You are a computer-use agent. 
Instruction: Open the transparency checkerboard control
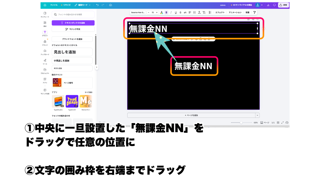(210, 12)
